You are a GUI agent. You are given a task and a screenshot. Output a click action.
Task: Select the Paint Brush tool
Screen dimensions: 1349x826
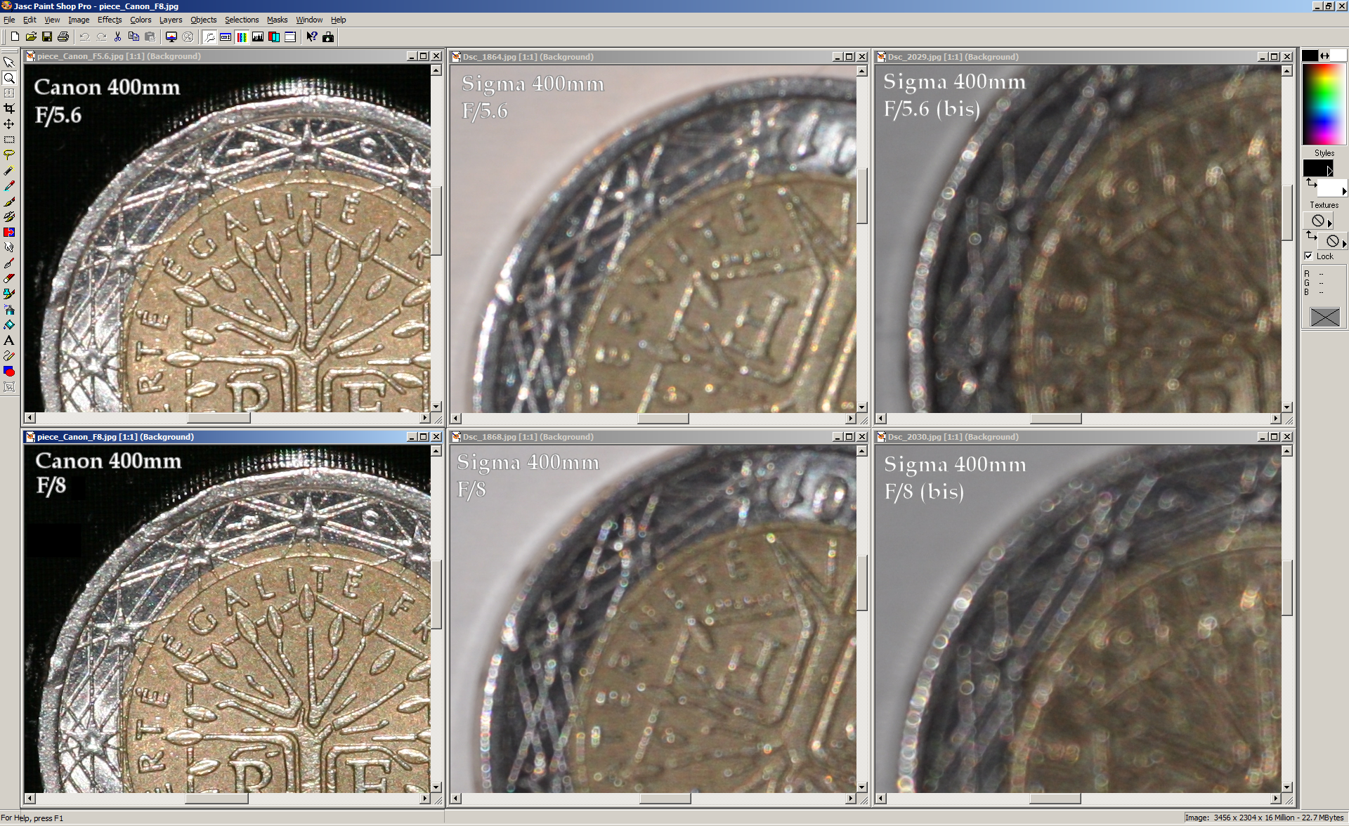[x=9, y=202]
